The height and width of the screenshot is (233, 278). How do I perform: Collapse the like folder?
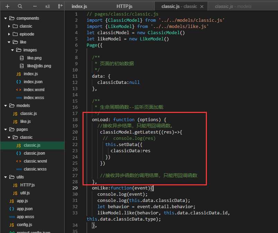9,42
